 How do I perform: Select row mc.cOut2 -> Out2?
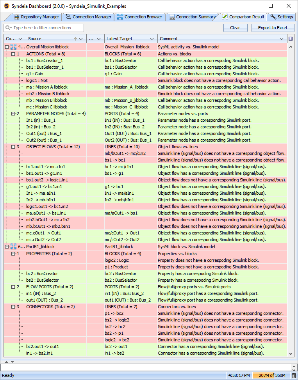point(145,240)
